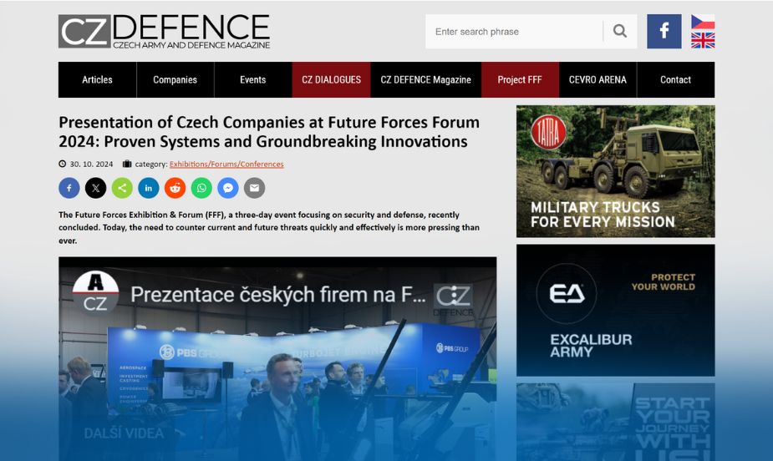Share via WhatsApp icon

[x=201, y=188]
